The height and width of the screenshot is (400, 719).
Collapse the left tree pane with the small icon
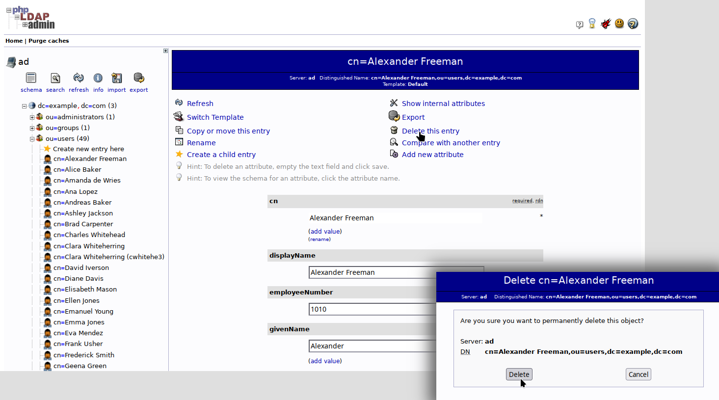(x=165, y=51)
